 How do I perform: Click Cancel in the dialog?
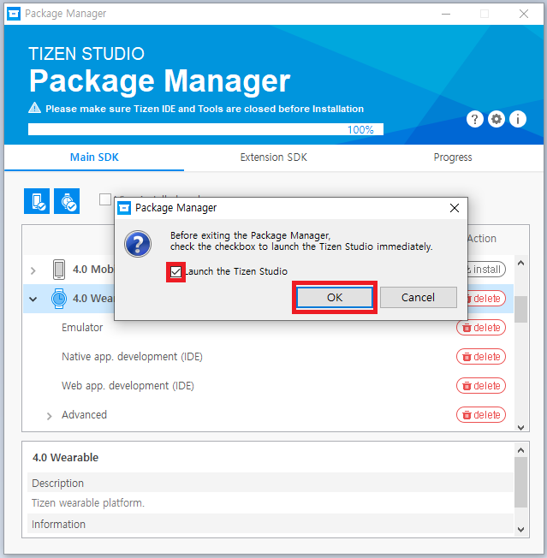click(x=419, y=298)
